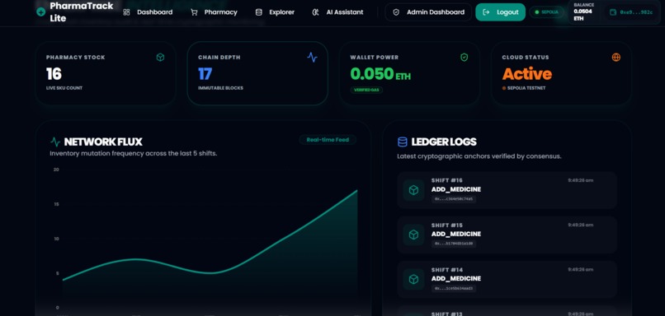This screenshot has width=665, height=316.
Task: Click the SEPOLIA TESTNET label under Active
Action: click(x=526, y=88)
